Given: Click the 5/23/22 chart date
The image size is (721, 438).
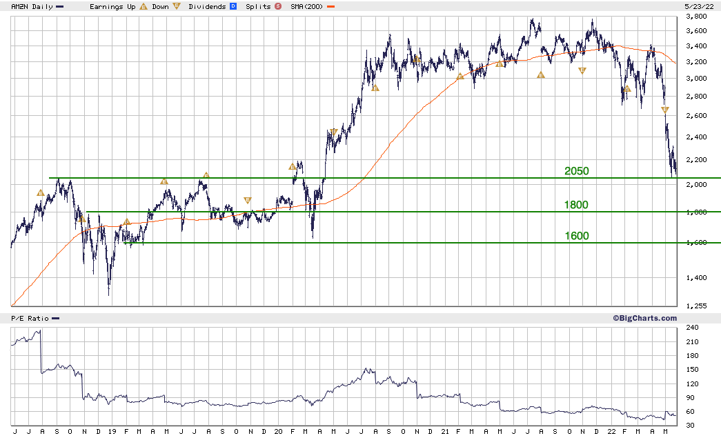Looking at the screenshot, I should [699, 6].
